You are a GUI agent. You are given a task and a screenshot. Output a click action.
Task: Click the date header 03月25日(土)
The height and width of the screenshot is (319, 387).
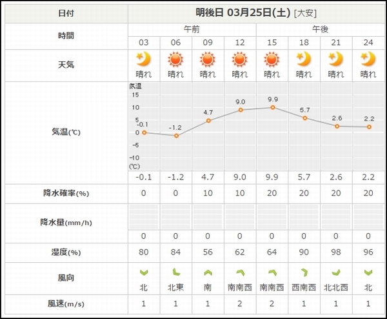[x=259, y=13]
